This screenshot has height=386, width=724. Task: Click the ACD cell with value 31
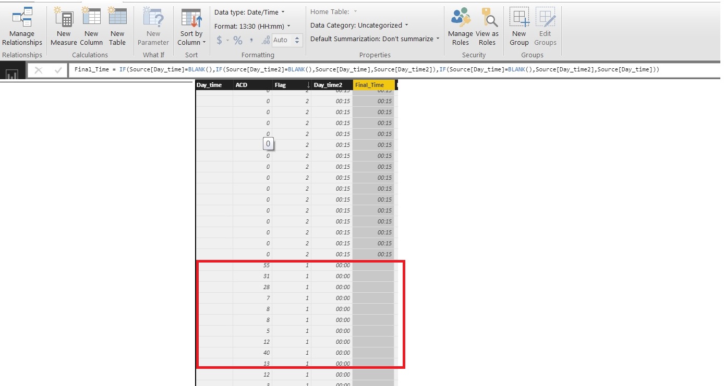252,276
